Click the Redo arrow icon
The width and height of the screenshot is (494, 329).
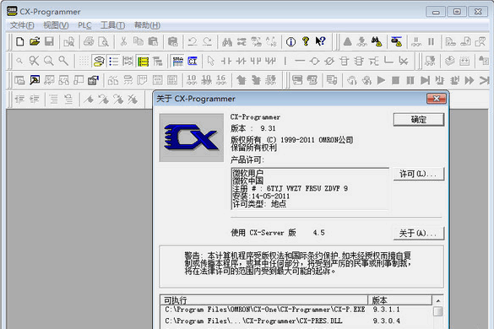[207, 41]
